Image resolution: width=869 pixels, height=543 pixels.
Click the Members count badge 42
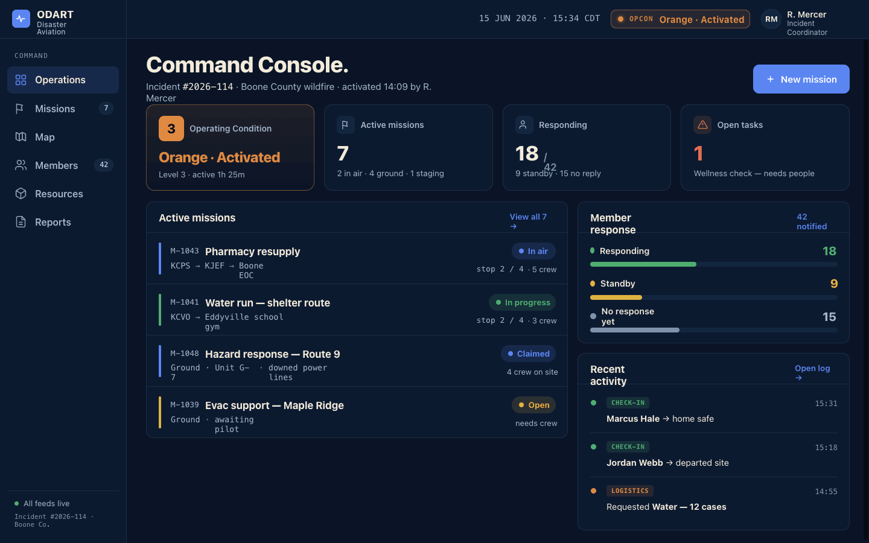(104, 165)
